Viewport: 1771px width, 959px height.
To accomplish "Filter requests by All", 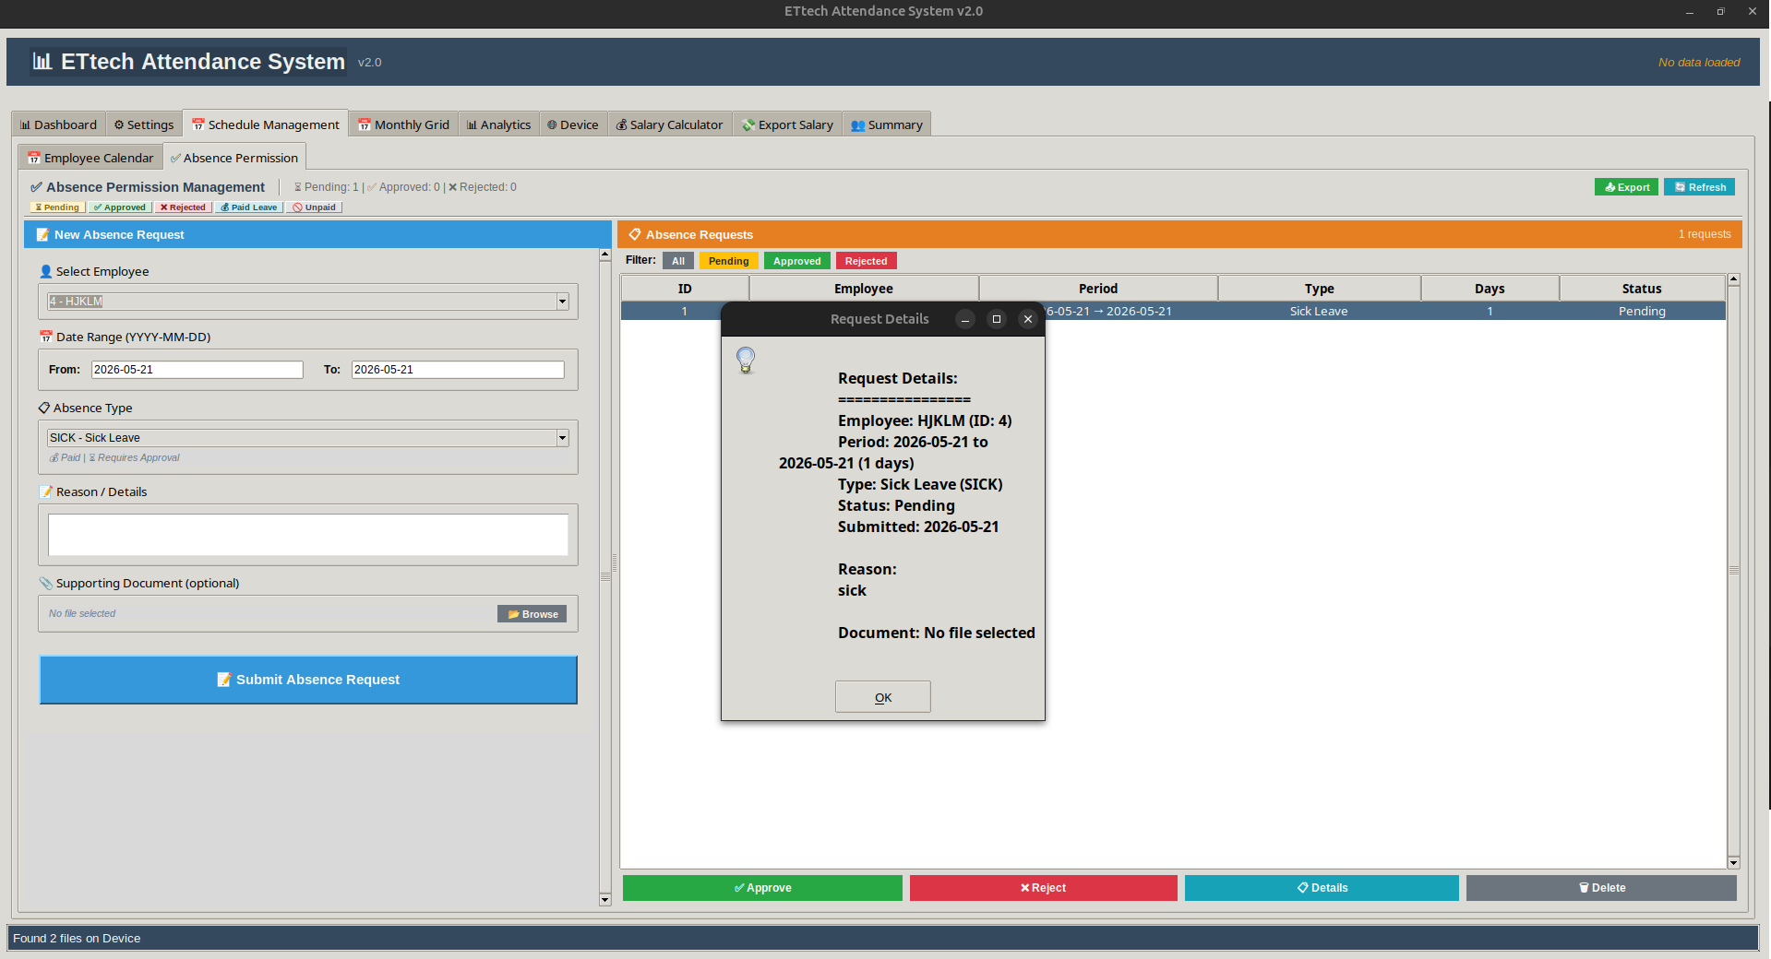I will click(x=678, y=261).
